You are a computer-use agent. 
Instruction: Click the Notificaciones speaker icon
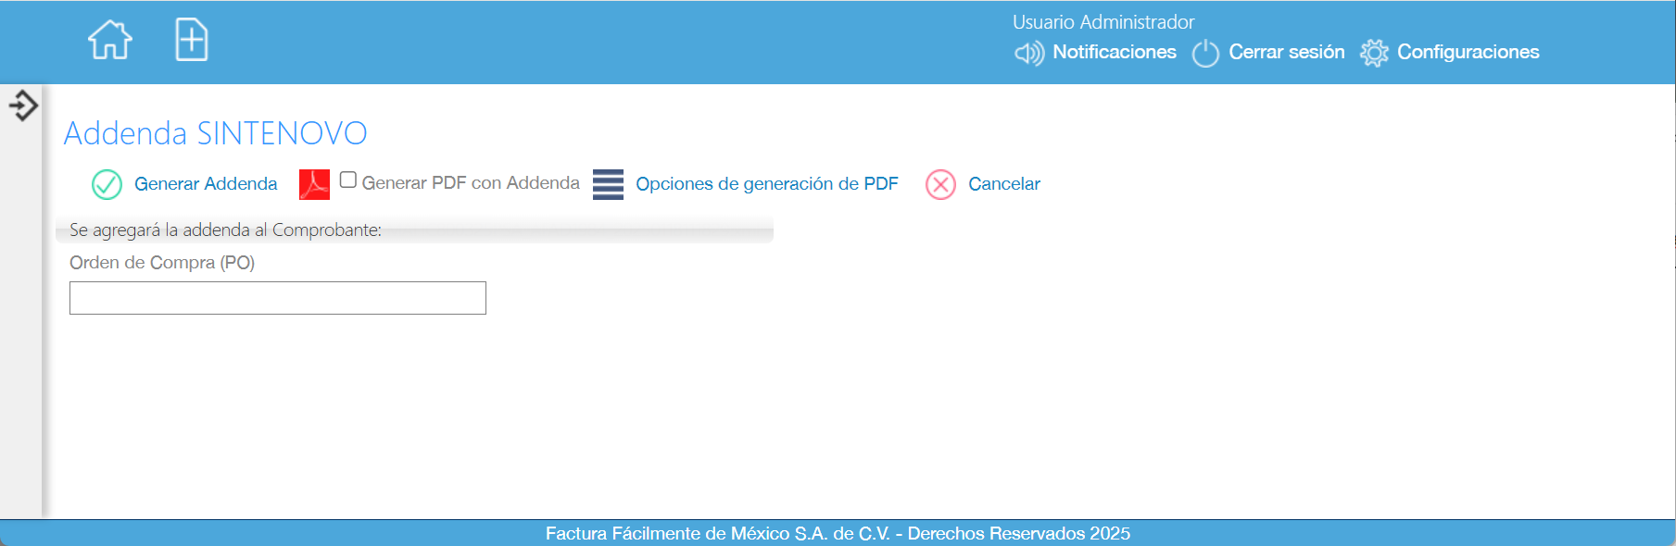[1029, 53]
